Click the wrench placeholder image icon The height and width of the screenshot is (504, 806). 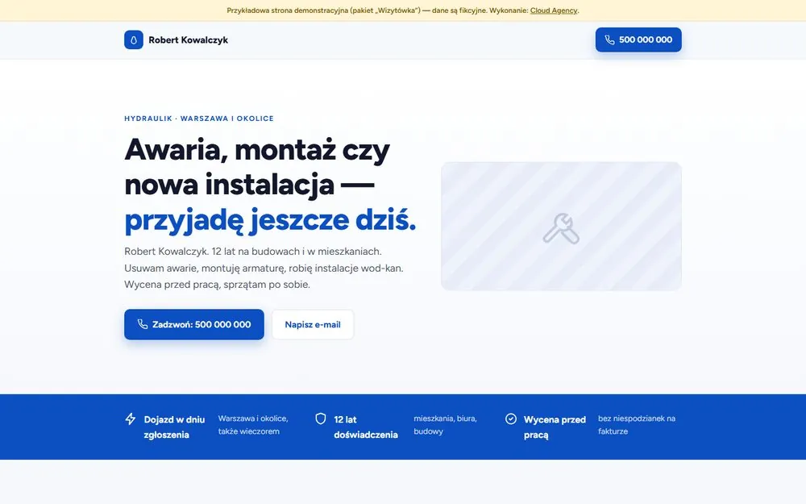[x=561, y=228]
